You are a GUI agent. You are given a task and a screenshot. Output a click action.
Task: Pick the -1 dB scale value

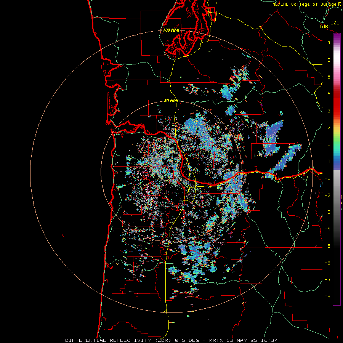point(327,178)
